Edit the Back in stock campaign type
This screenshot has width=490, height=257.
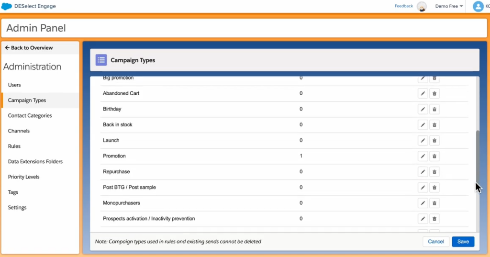pos(423,125)
